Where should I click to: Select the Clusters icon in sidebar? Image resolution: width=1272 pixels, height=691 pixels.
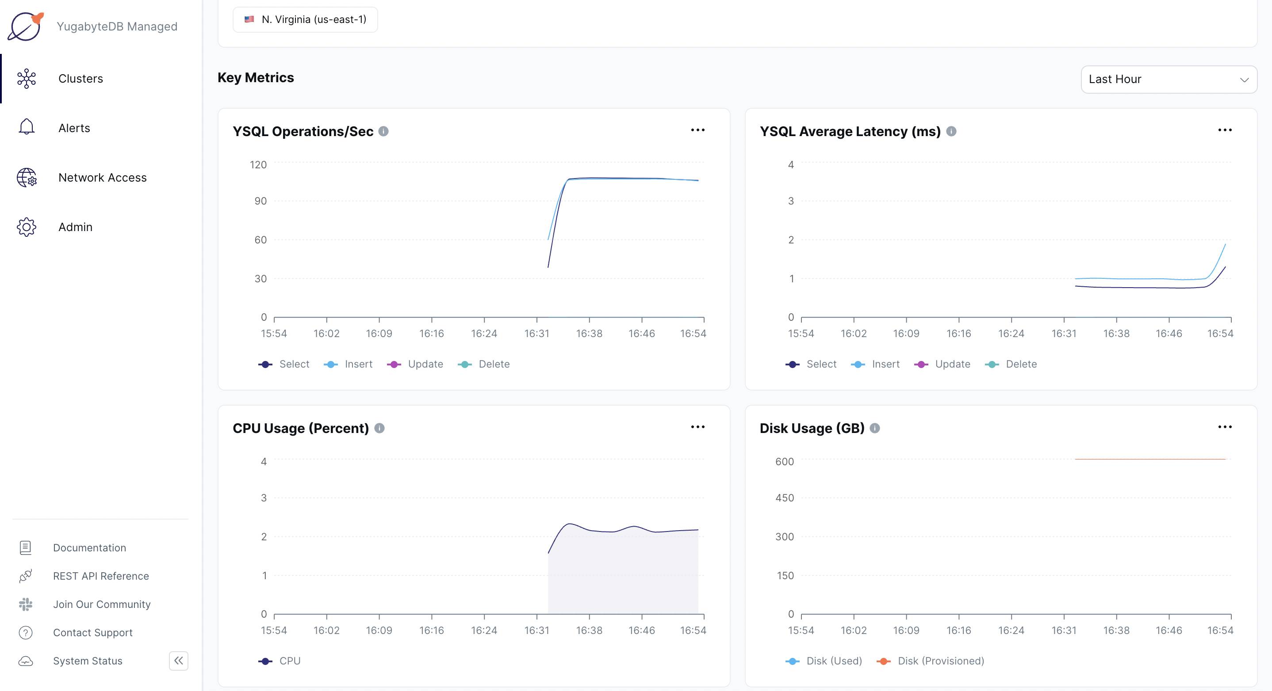coord(26,78)
